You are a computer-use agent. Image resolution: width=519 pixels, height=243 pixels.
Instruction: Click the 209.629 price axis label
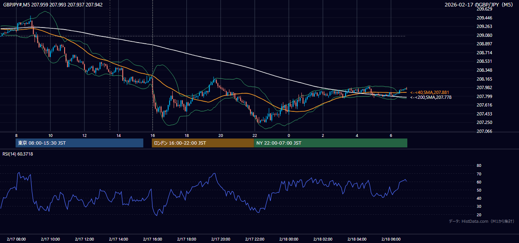484,9
